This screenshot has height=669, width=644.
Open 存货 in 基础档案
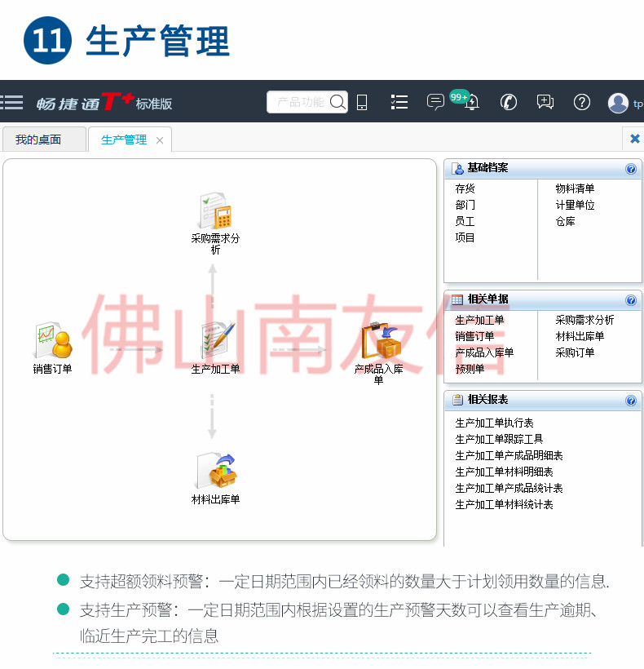click(465, 188)
